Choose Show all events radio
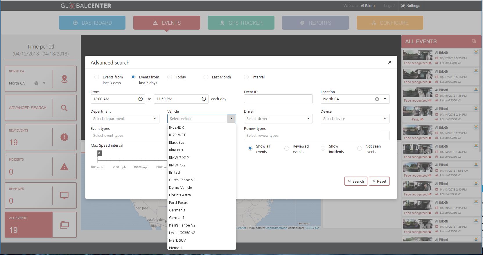 (x=250, y=148)
